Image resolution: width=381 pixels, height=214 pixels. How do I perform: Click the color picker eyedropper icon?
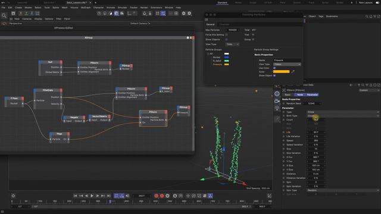[x=293, y=71]
